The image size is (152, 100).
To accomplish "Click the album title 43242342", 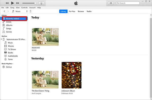I will [36, 48].
